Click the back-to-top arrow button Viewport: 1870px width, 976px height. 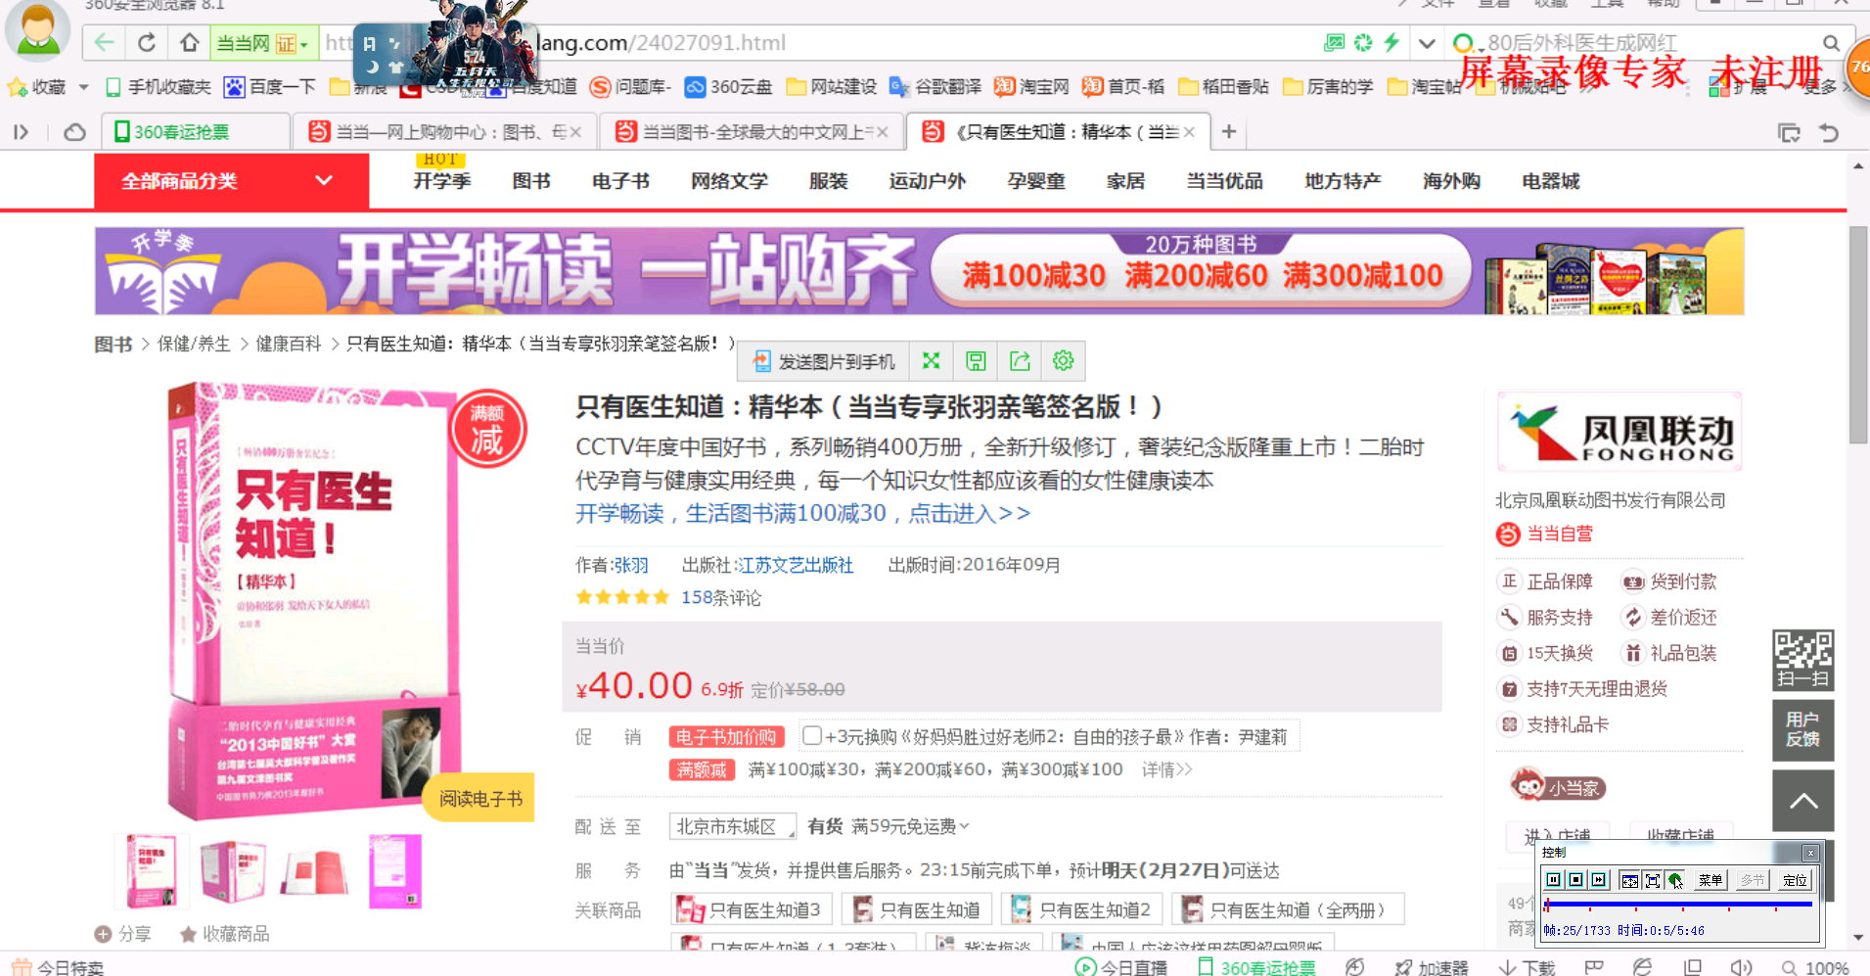pos(1803,801)
